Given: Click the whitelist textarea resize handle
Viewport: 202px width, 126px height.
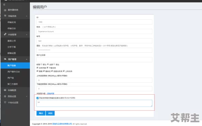Looking at the screenshot, I should 152,106.
